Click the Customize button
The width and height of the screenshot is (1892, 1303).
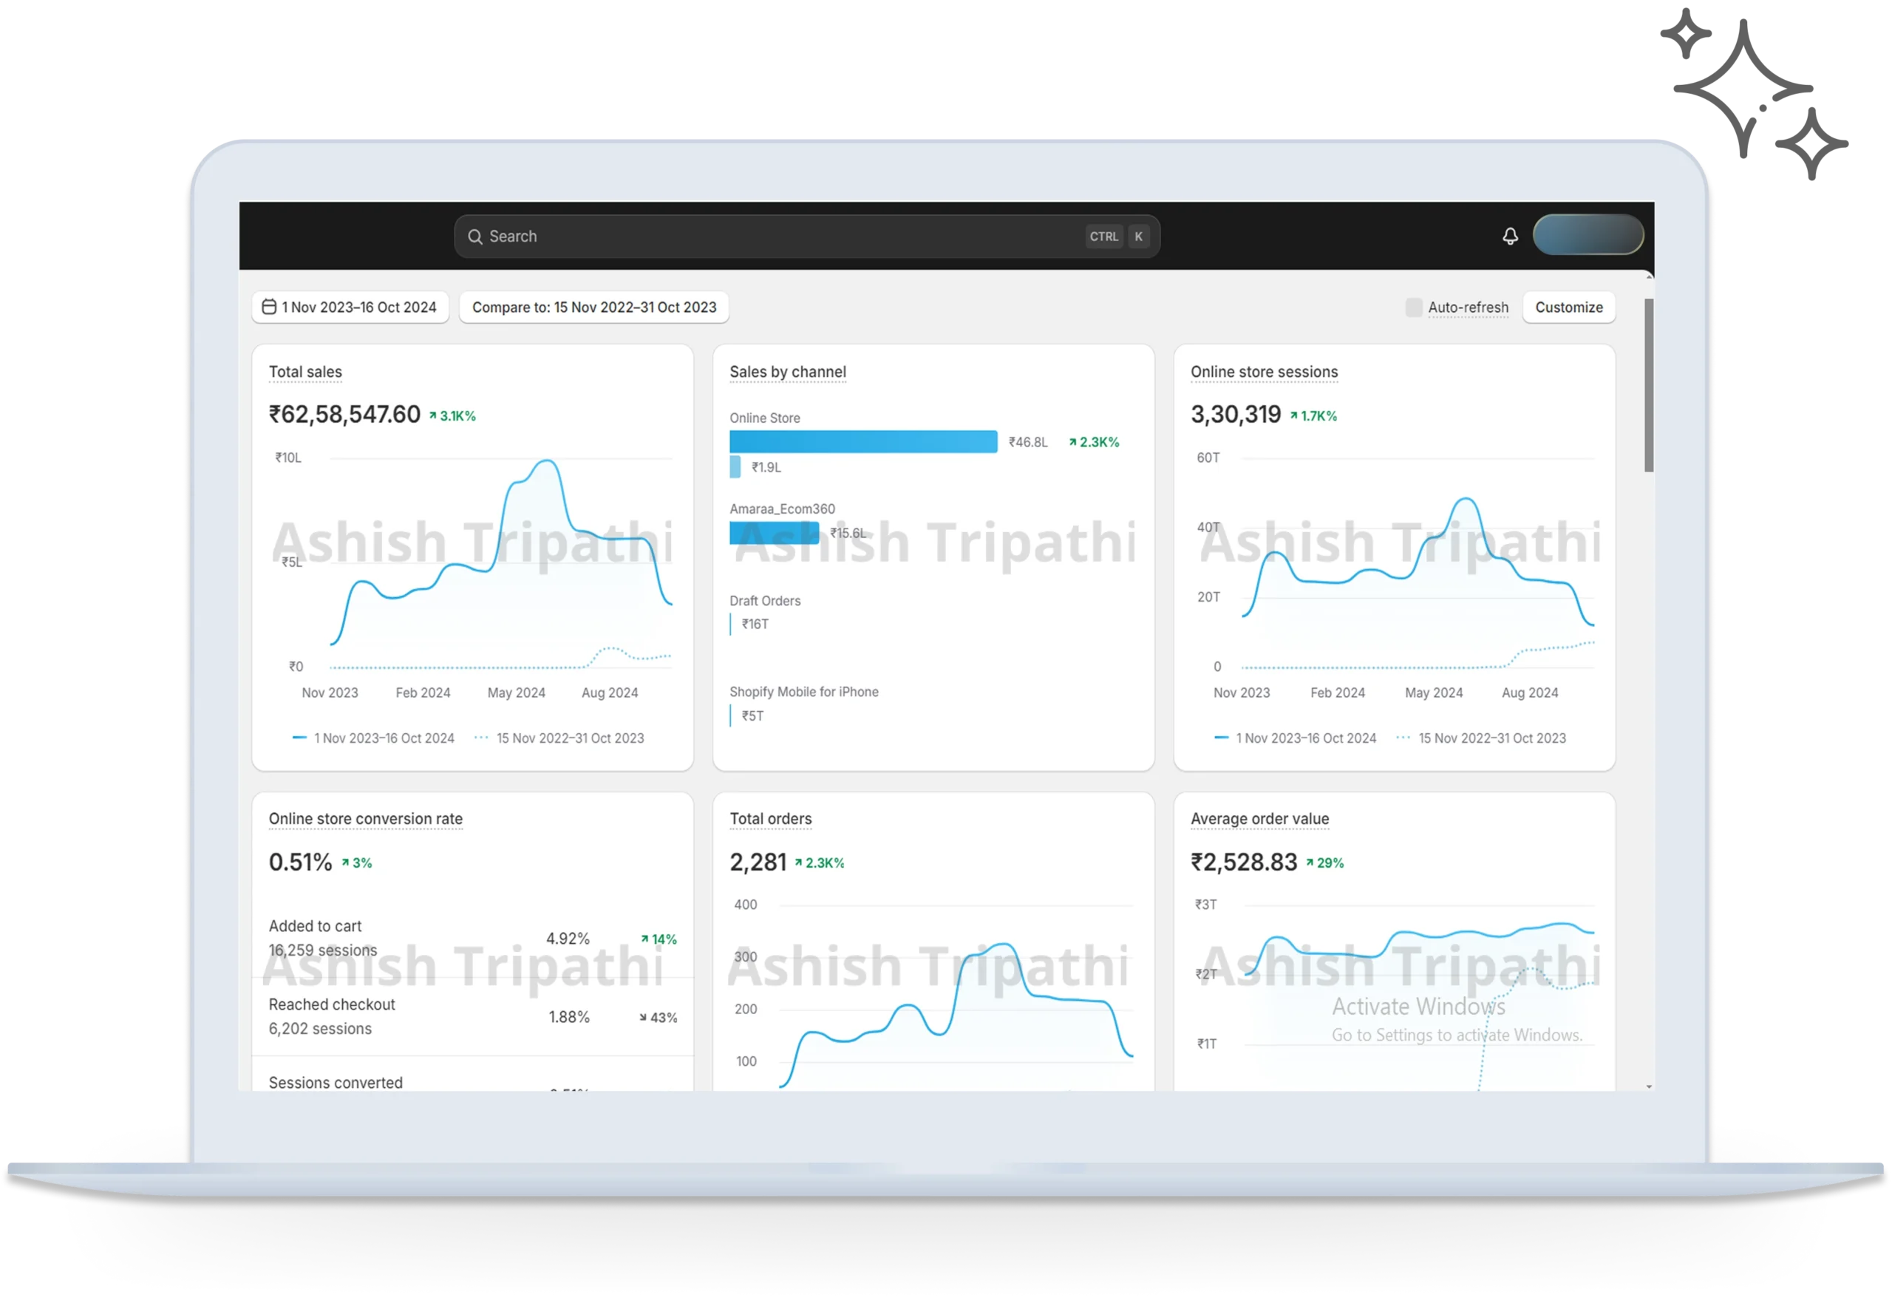click(x=1568, y=307)
